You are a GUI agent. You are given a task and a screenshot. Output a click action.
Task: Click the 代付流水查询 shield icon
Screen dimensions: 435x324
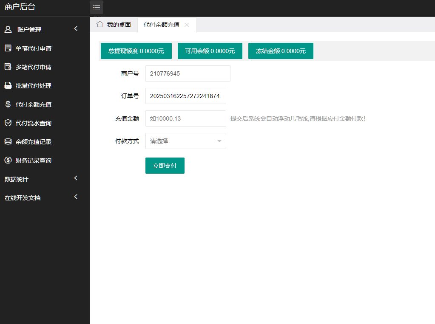(x=8, y=123)
